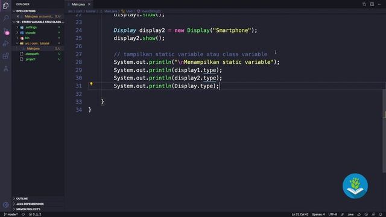Select Main.java in the file tree

pos(38,48)
